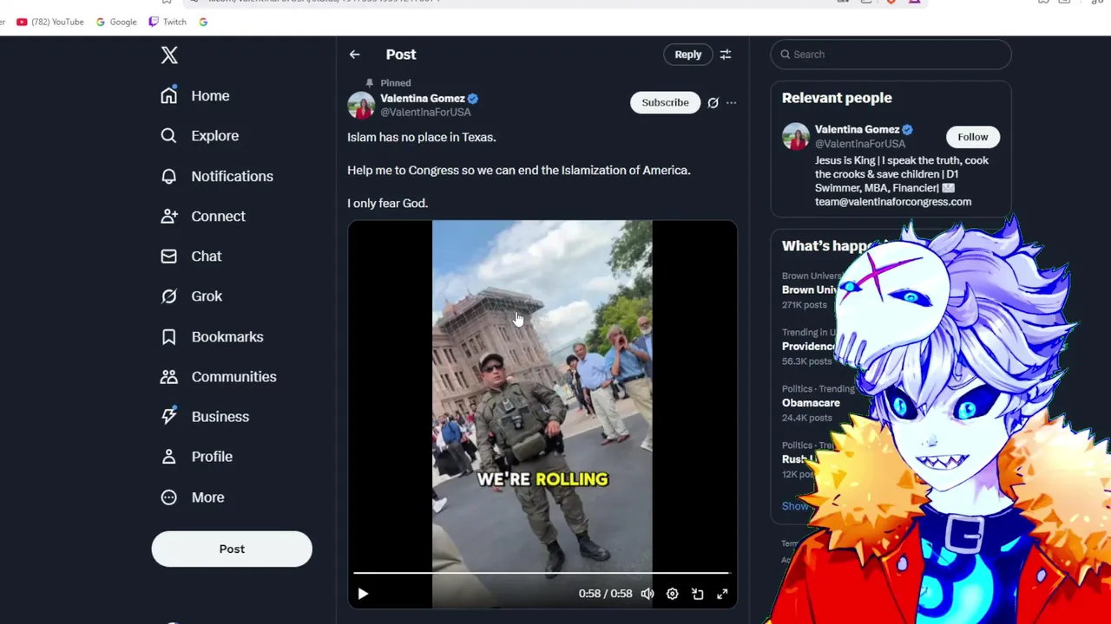Screen dimensions: 1111x624
Task: Click the Search input field
Action: tap(891, 55)
